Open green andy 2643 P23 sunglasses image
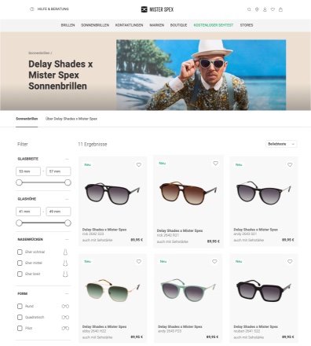This screenshot has height=346, width=311. 188,290
